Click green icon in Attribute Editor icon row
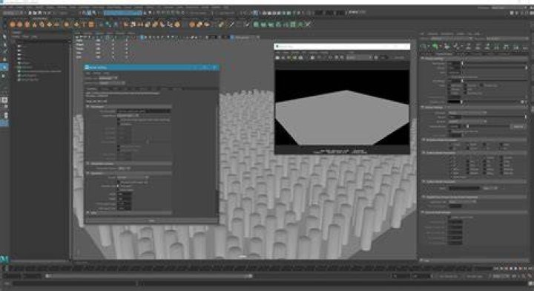Image resolution: width=534 pixels, height=291 pixels. 435,47
